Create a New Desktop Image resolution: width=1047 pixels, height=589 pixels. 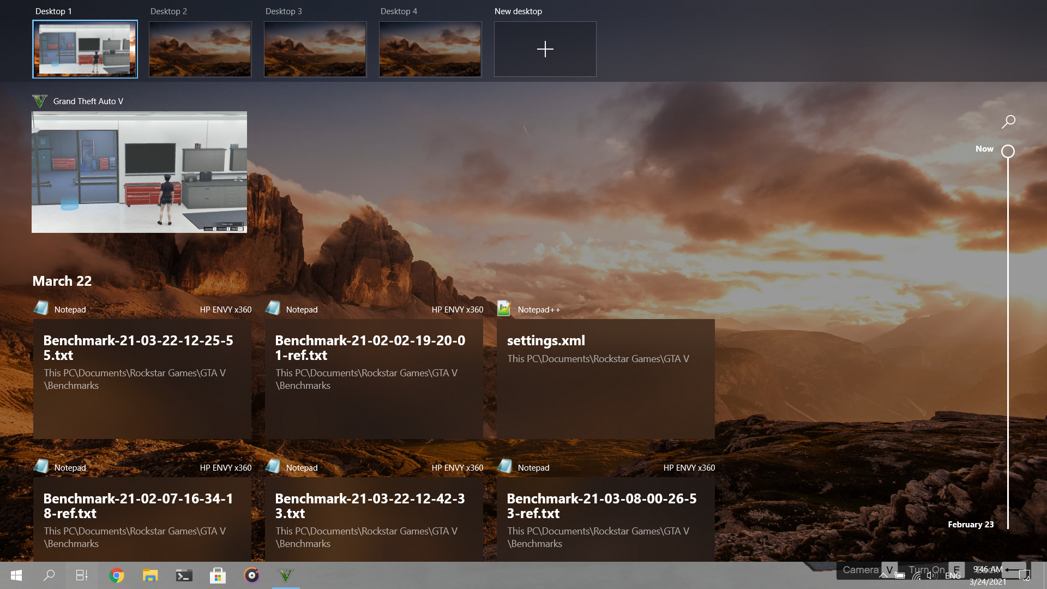click(x=545, y=49)
